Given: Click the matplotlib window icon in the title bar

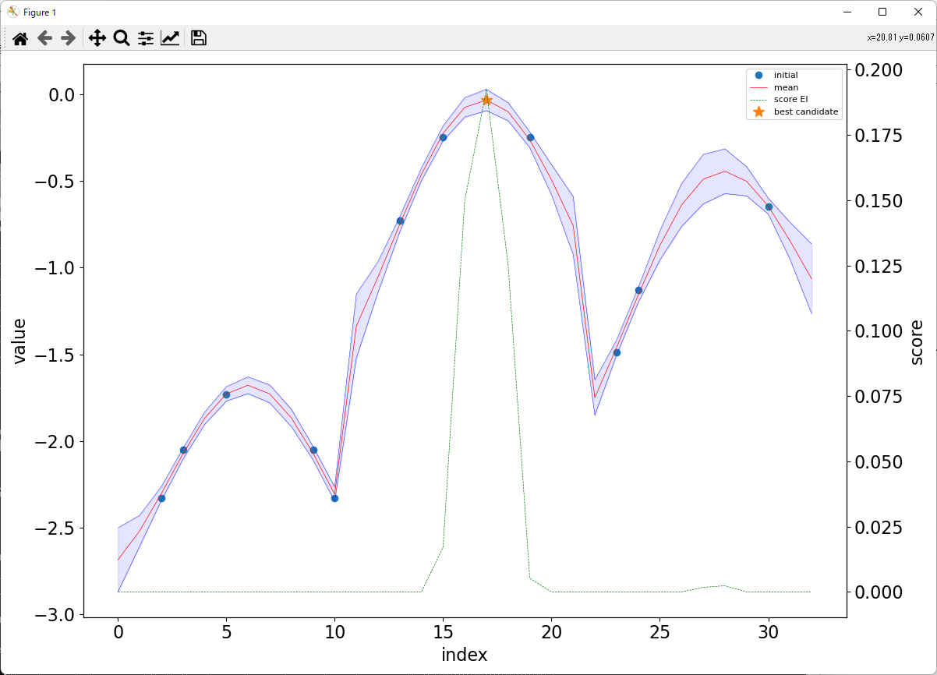Looking at the screenshot, I should click(x=13, y=12).
